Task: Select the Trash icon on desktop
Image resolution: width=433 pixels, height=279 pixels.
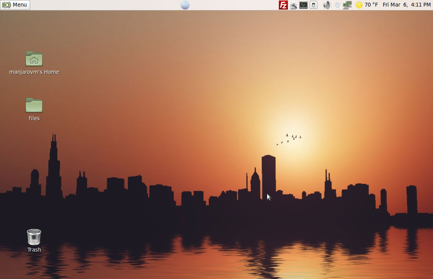Action: pyautogui.click(x=34, y=237)
